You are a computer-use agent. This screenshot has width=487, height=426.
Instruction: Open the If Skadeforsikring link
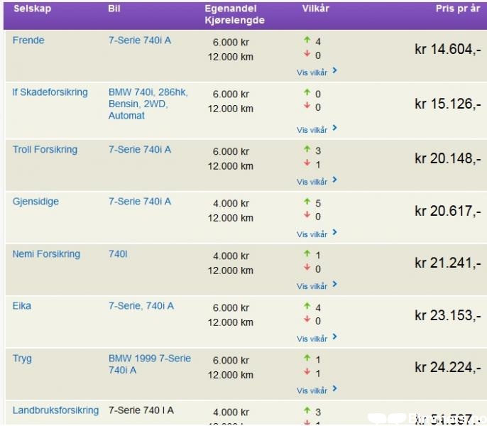50,92
